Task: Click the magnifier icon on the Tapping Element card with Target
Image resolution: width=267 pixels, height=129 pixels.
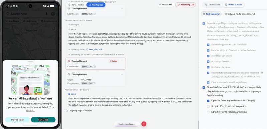Action: point(69,74)
